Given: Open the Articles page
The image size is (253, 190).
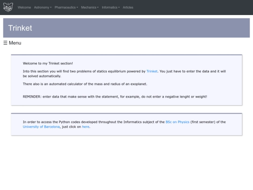Looking at the screenshot, I should 128,8.
